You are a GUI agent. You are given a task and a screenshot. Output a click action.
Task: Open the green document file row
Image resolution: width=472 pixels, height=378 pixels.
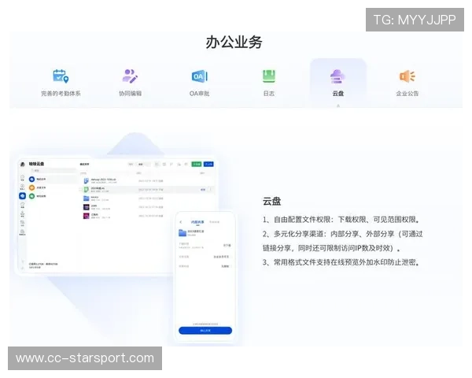click(x=148, y=190)
